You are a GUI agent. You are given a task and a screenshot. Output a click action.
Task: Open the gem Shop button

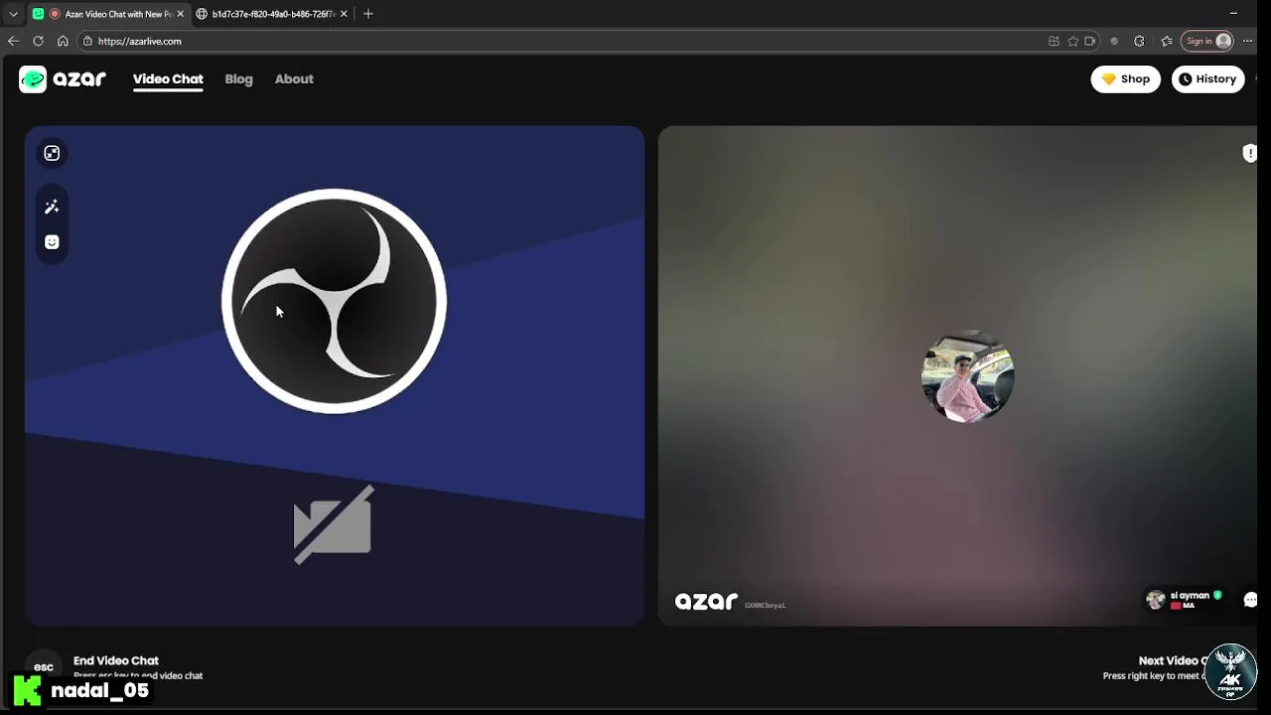[1125, 79]
